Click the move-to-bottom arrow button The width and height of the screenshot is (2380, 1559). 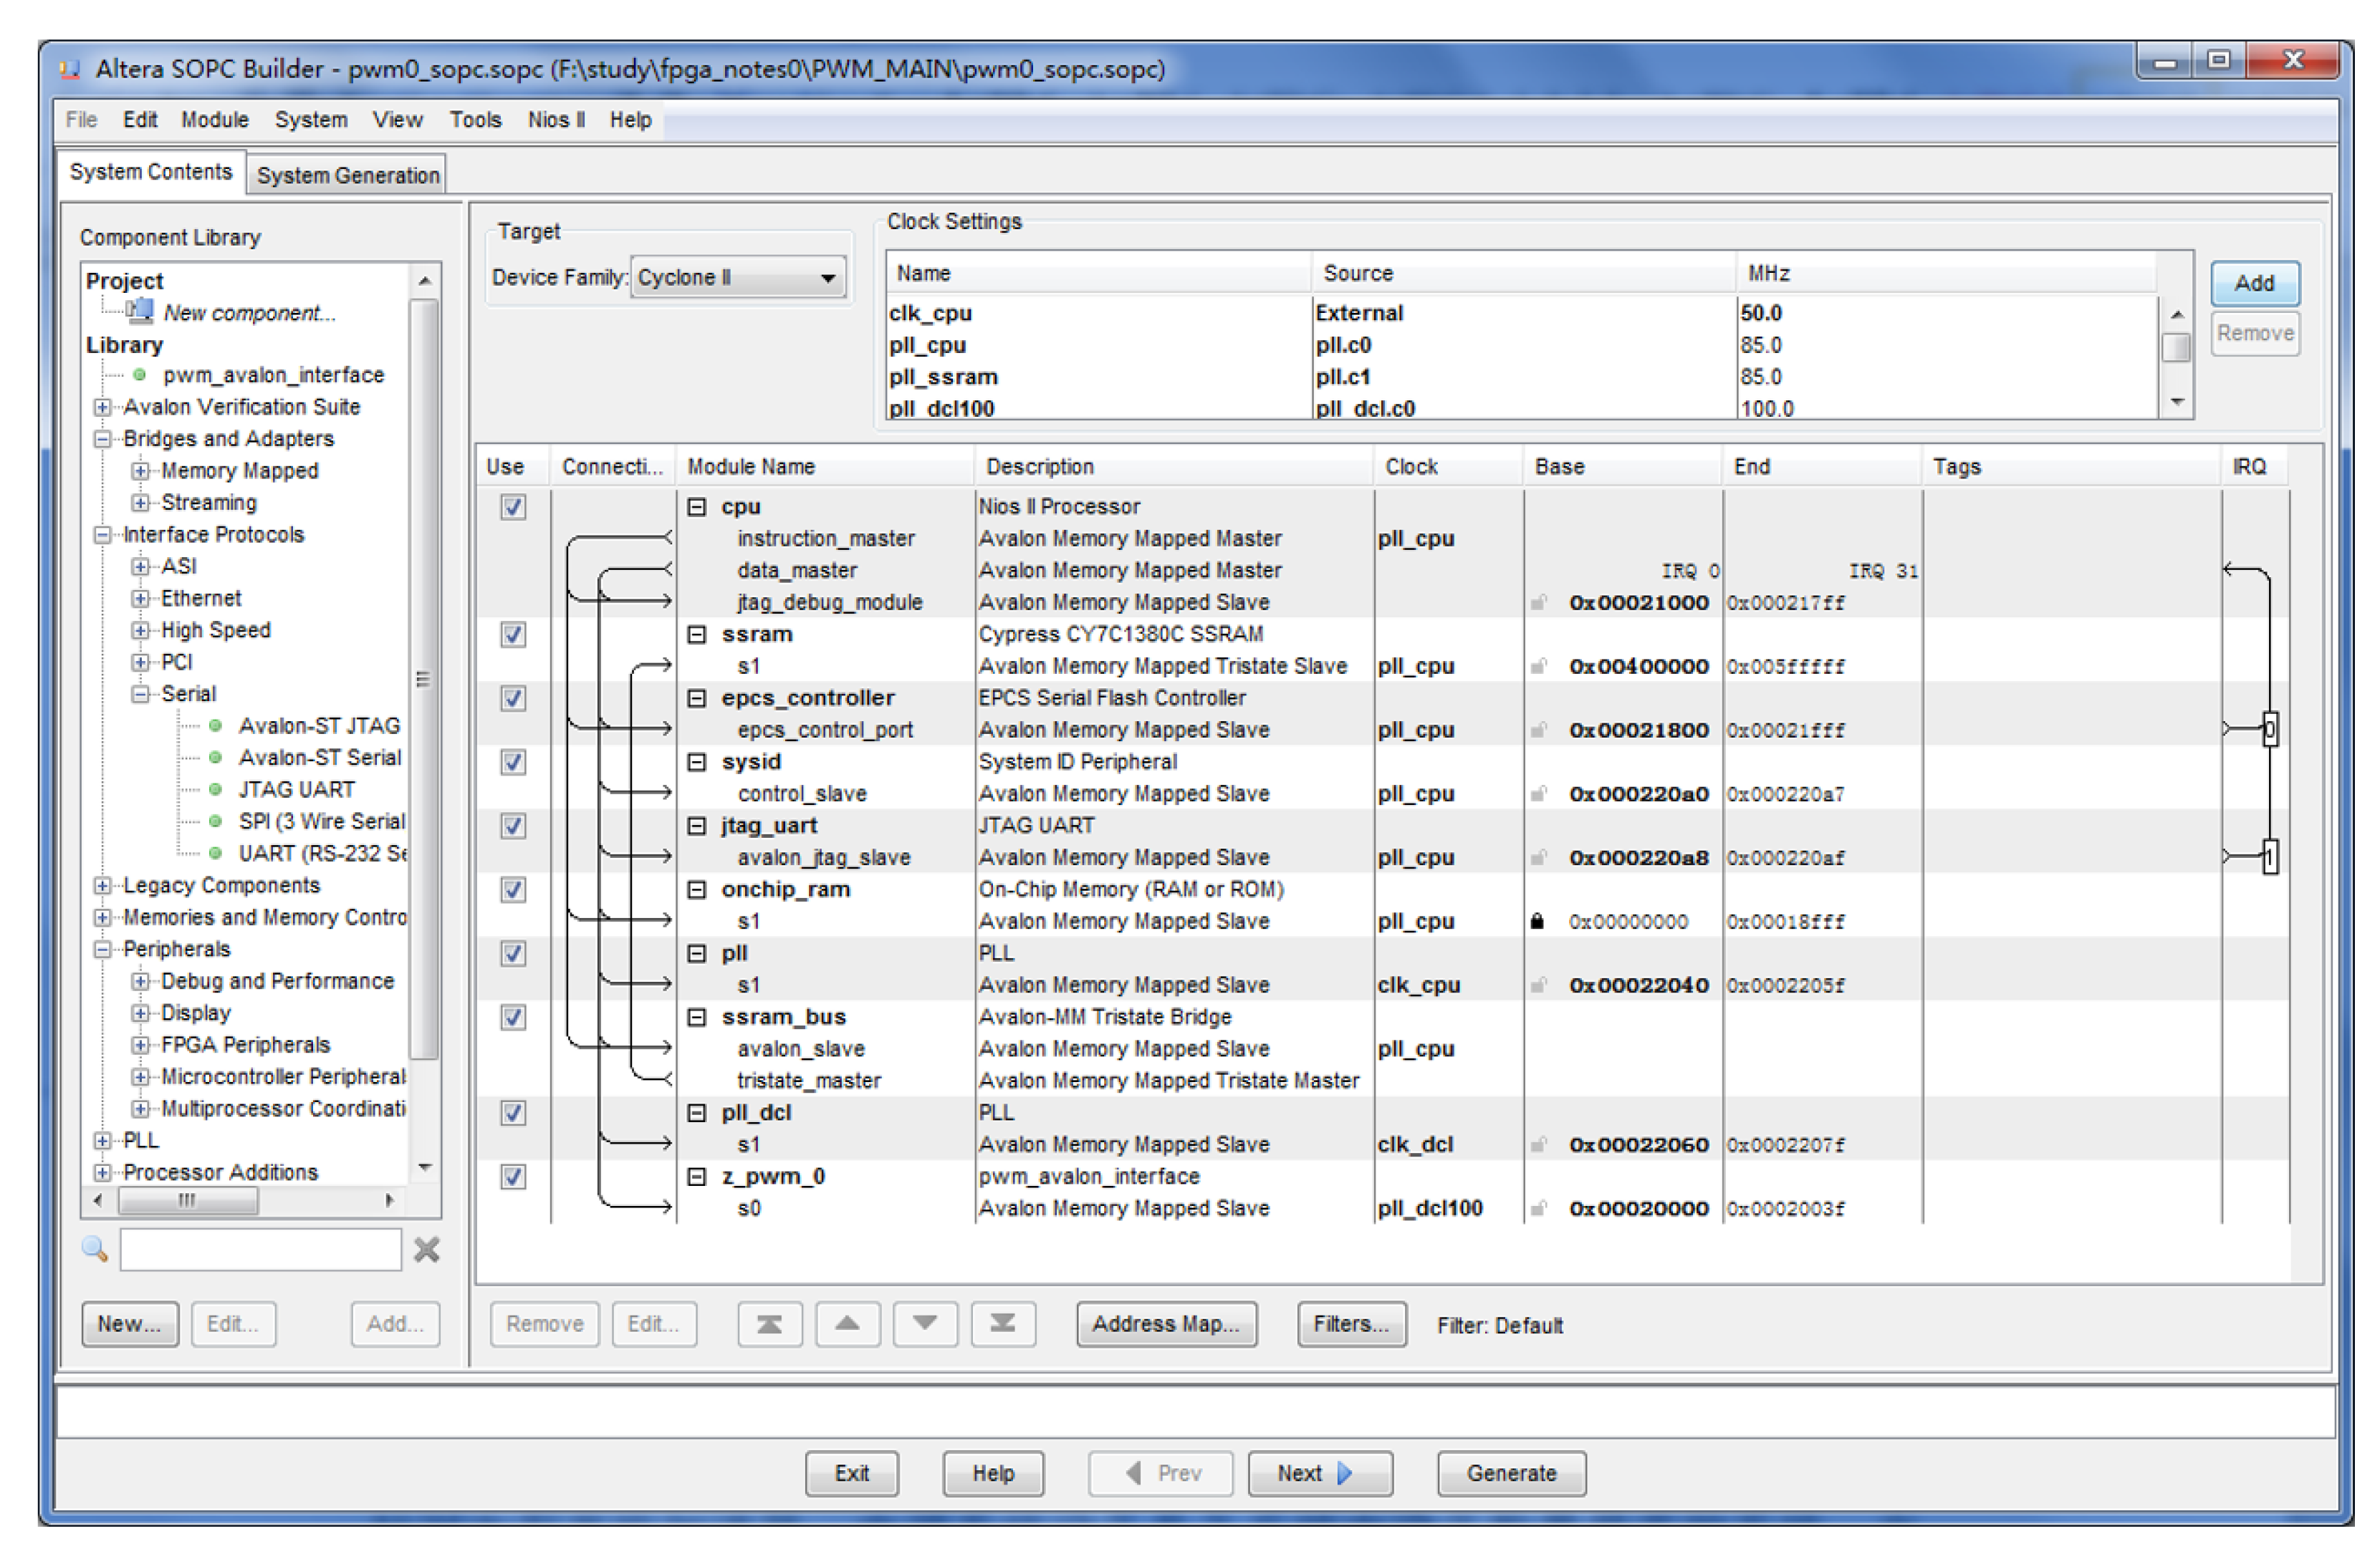pyautogui.click(x=1002, y=1324)
